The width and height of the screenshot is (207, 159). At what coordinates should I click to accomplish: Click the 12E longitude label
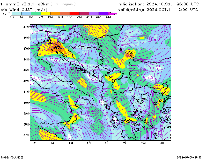click(x=35, y=143)
